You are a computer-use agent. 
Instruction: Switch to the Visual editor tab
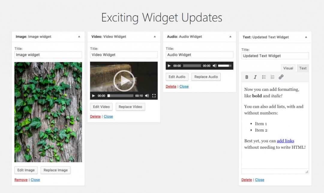point(288,68)
